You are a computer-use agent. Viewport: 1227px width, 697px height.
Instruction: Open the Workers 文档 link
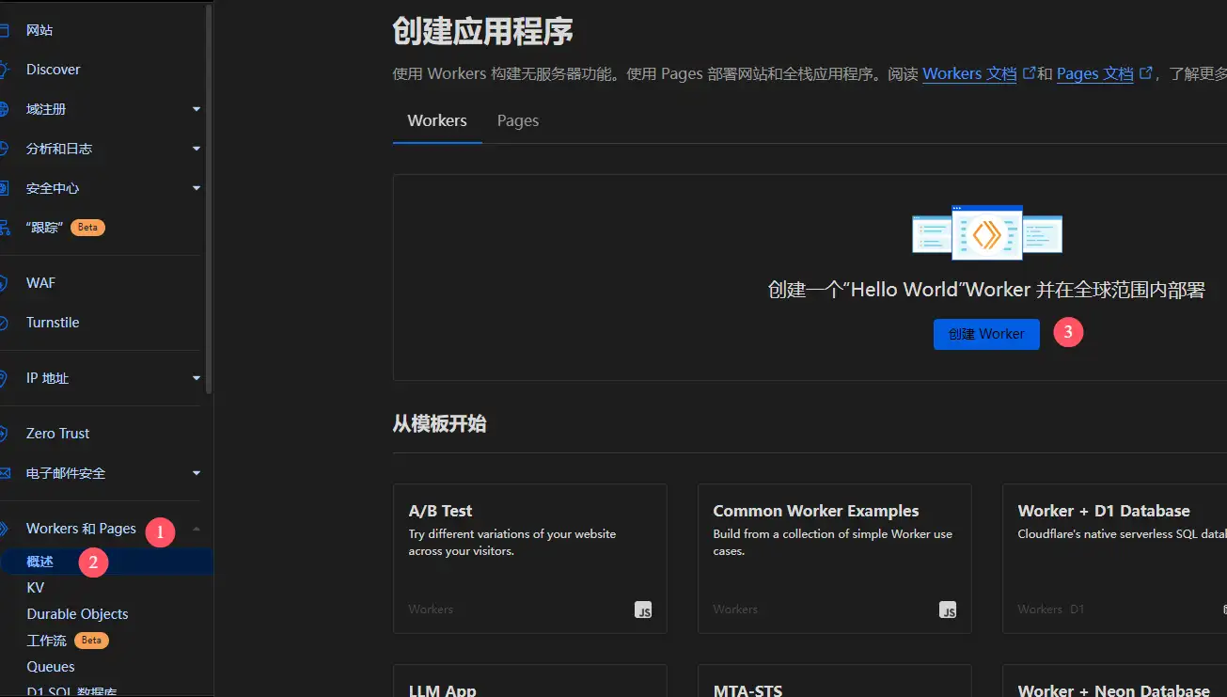tap(969, 73)
